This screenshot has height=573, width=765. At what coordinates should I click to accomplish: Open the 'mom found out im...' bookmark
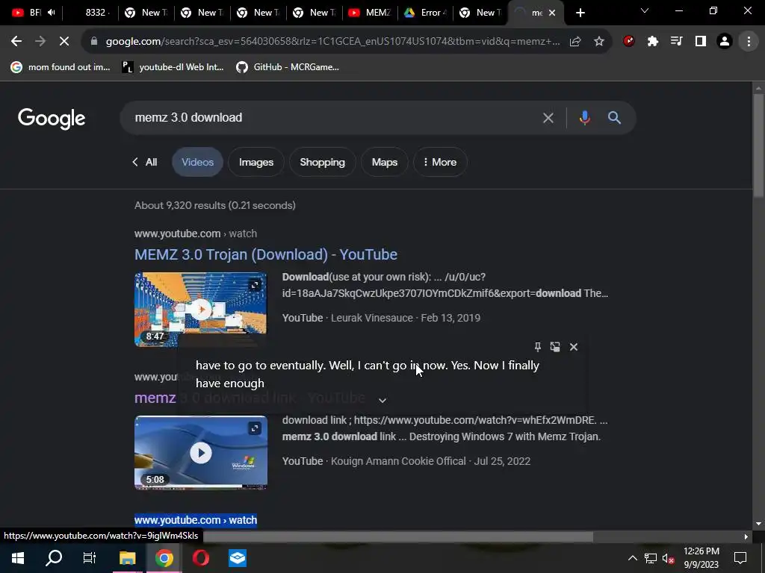[x=61, y=67]
